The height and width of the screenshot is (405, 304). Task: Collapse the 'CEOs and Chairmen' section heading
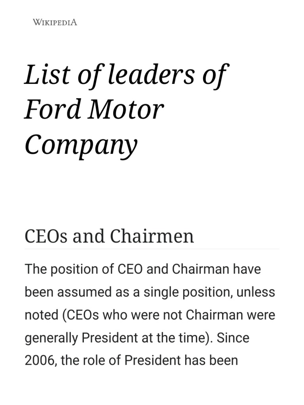tap(109, 236)
